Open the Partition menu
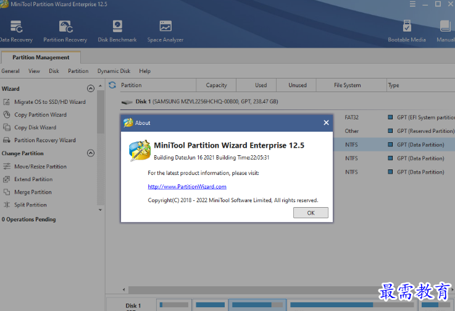 click(78, 71)
